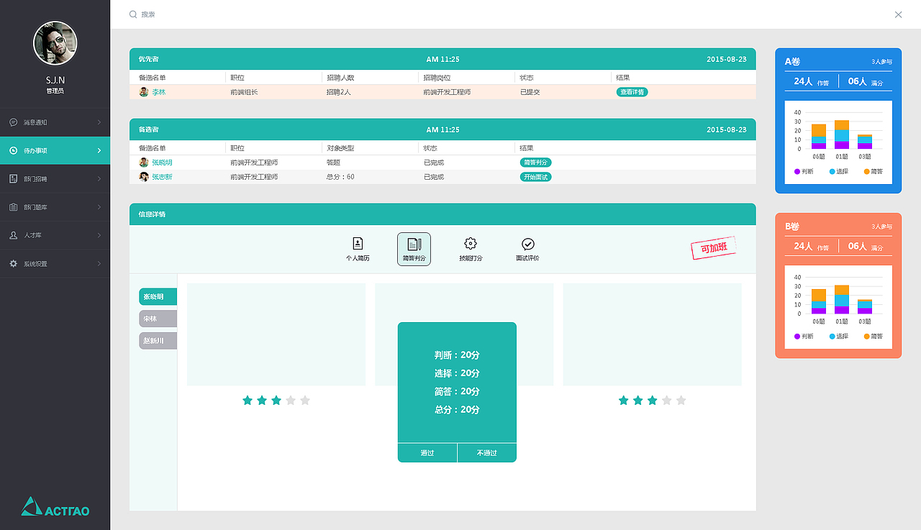This screenshot has height=530, width=921.
Task: Click the 可加班 stamp tag
Action: (x=714, y=247)
